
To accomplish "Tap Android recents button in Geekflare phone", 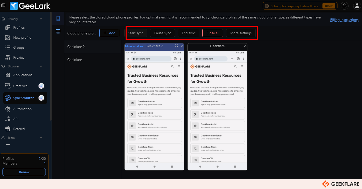I will click(x=235, y=167).
